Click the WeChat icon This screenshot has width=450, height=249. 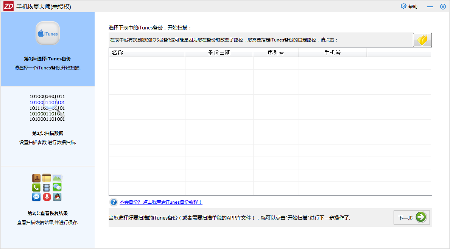tap(57, 188)
